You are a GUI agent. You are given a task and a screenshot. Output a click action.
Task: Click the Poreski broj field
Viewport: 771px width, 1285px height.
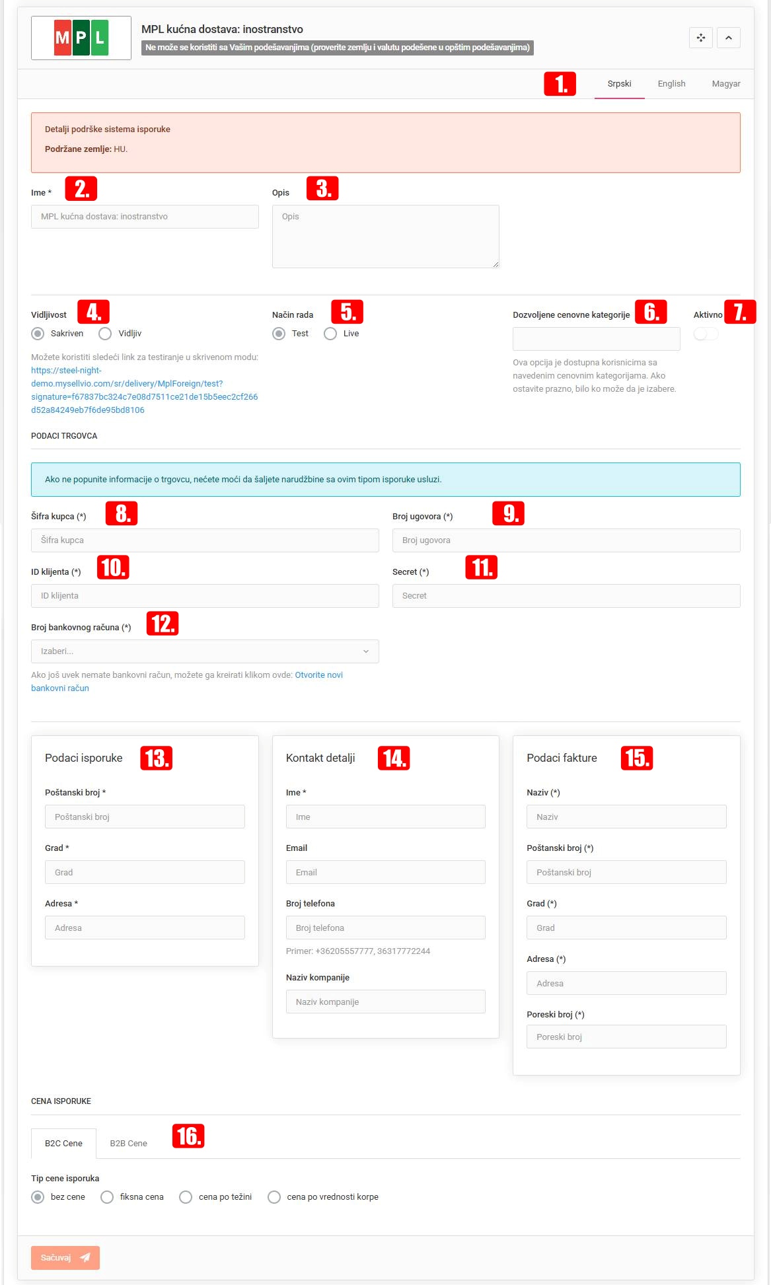coord(626,1037)
